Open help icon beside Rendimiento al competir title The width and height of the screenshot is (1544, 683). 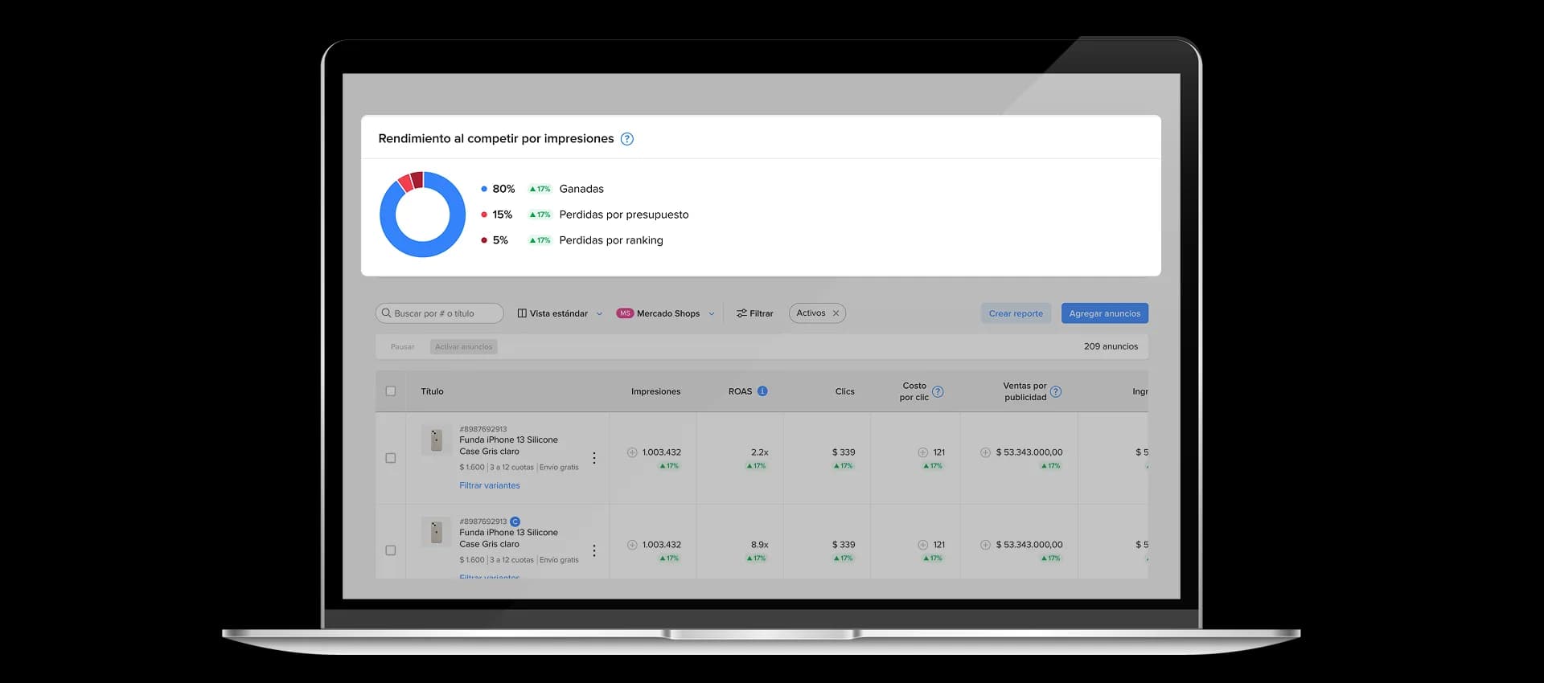tap(627, 139)
